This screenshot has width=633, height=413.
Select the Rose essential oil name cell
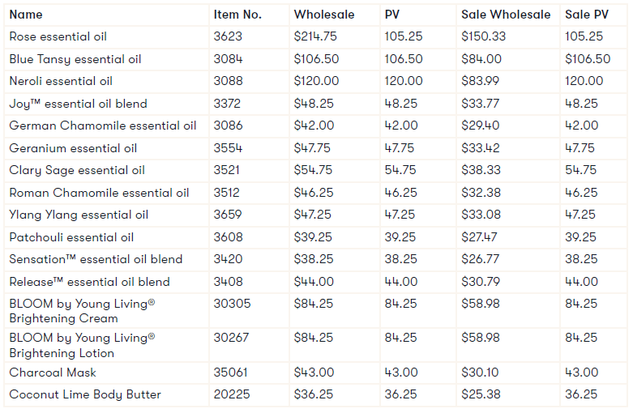58,36
